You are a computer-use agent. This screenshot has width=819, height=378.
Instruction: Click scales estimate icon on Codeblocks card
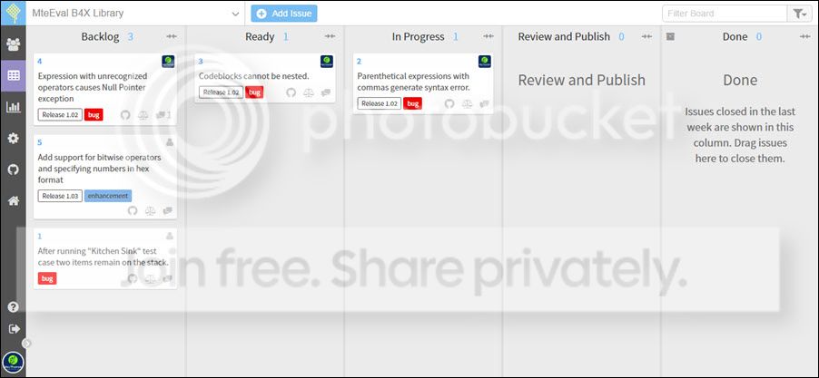(x=309, y=92)
